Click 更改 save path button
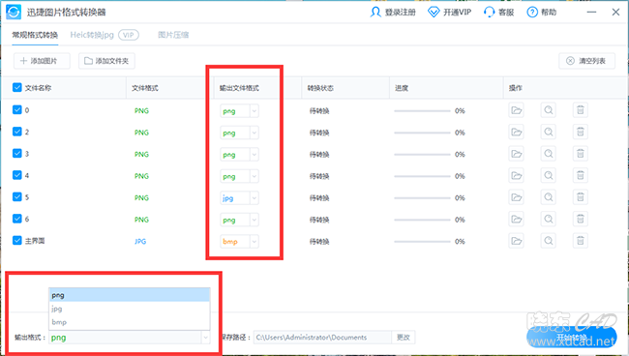629x356 pixels. [404, 338]
